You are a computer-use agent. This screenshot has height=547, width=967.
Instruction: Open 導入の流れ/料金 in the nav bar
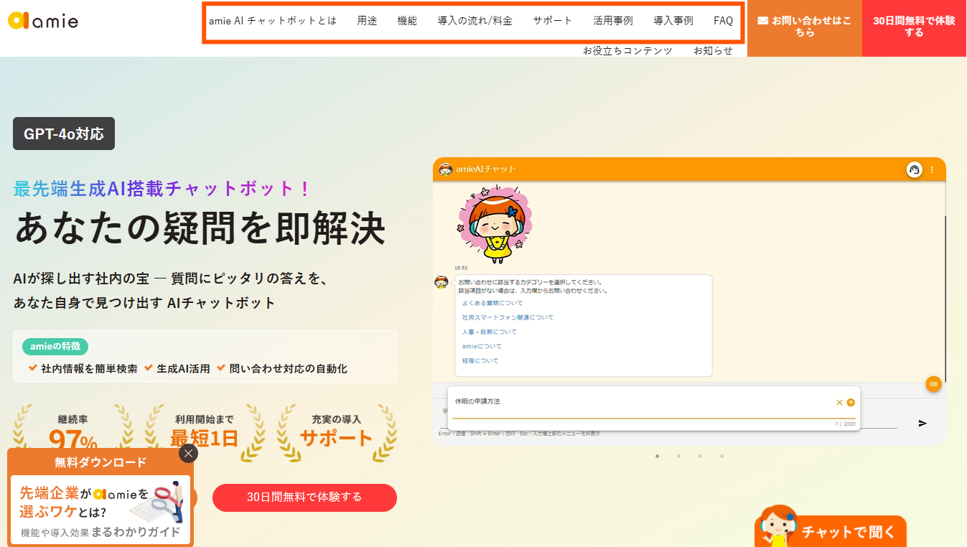[475, 21]
